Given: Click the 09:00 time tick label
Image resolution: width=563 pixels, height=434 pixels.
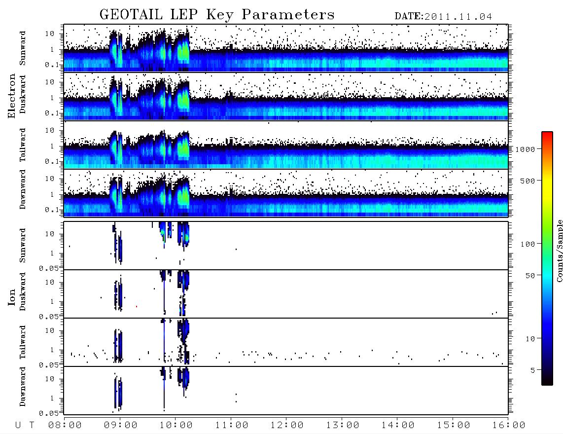Looking at the screenshot, I should 121,426.
